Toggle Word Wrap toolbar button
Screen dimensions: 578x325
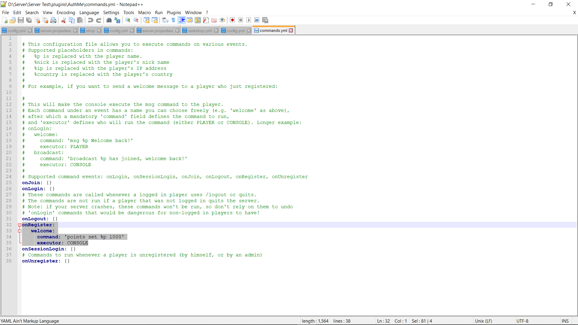pyautogui.click(x=165, y=20)
